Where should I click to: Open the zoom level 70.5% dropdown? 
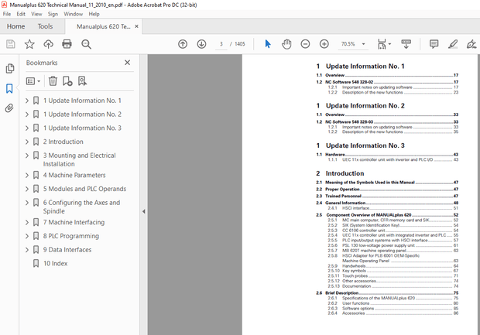[x=363, y=44]
